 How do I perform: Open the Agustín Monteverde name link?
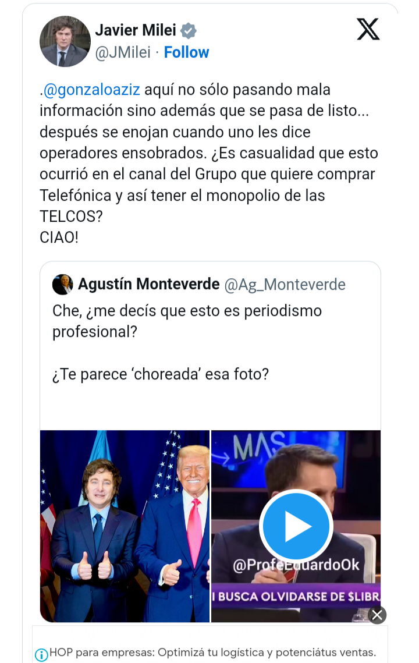point(149,284)
